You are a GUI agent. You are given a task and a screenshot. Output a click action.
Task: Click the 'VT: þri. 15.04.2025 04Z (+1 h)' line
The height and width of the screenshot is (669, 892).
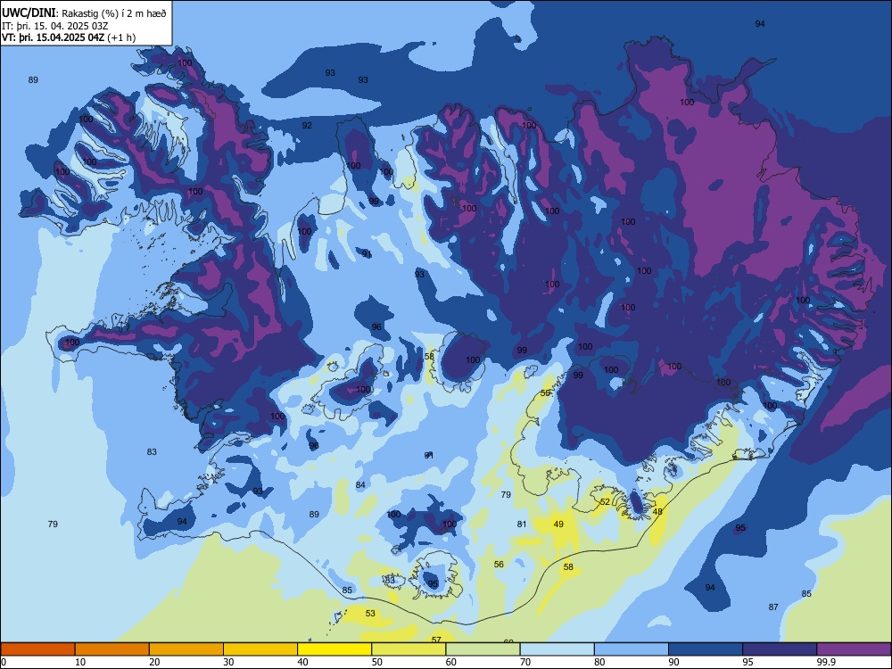(69, 37)
